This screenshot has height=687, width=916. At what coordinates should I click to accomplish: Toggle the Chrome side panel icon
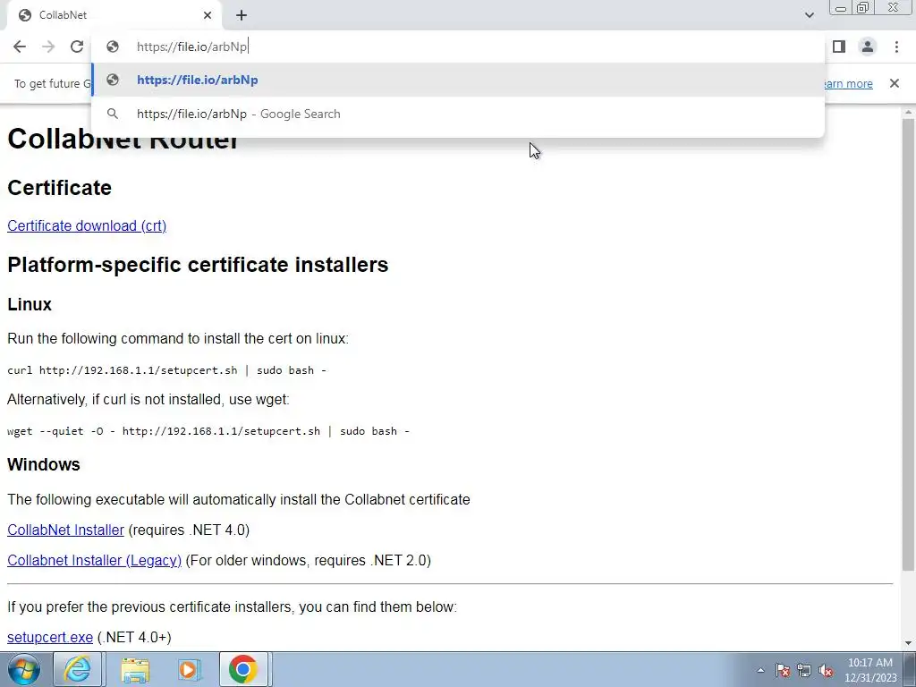(x=839, y=47)
